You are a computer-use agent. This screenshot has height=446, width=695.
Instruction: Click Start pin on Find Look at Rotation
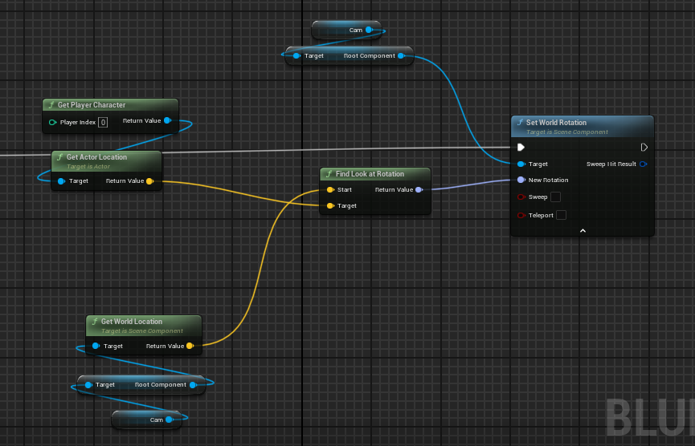coord(330,190)
